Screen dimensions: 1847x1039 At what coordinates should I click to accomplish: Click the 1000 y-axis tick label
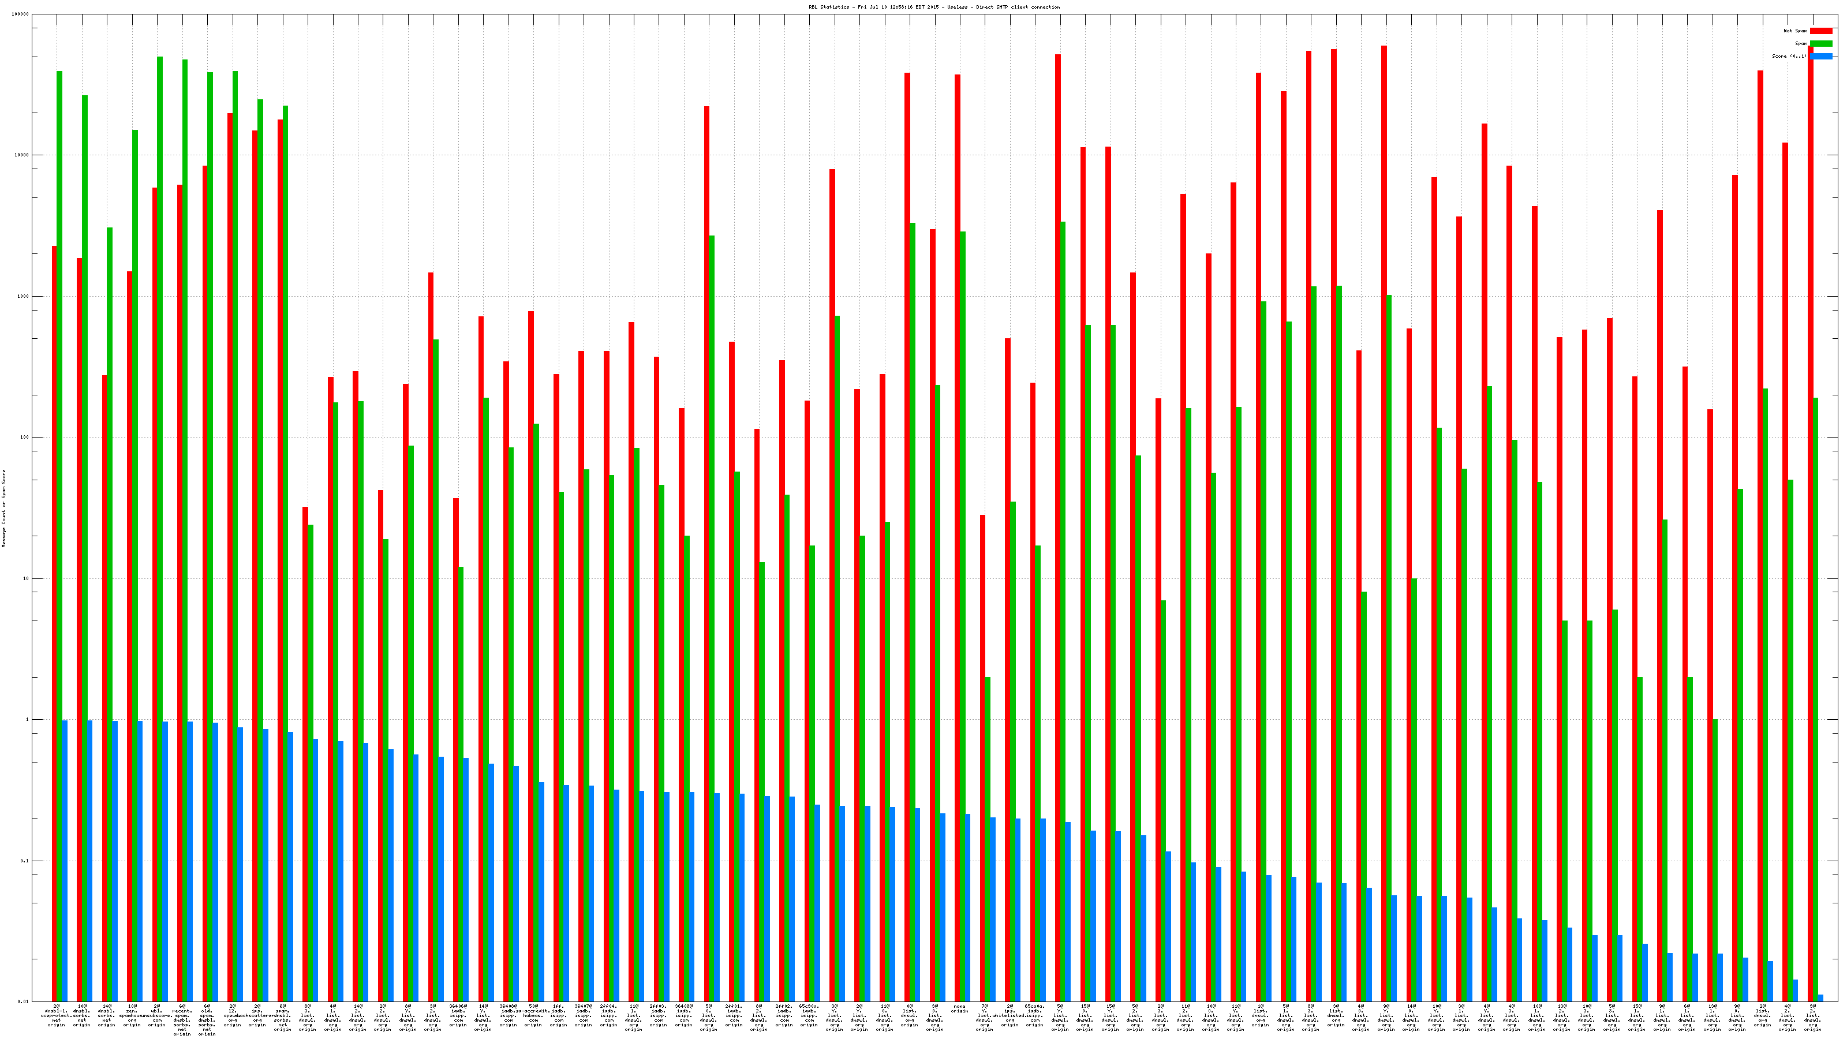(24, 296)
